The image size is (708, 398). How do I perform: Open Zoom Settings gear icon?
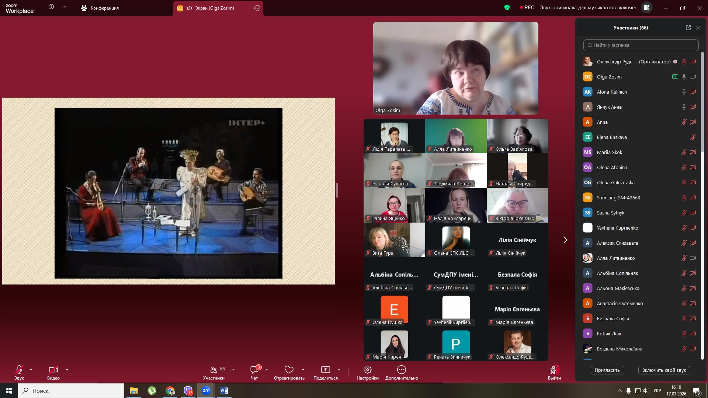(x=367, y=370)
